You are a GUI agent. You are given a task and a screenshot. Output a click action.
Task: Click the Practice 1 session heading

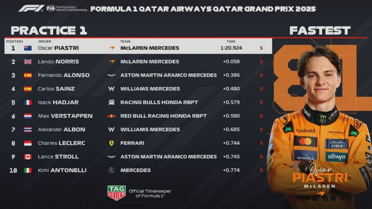coord(48,30)
